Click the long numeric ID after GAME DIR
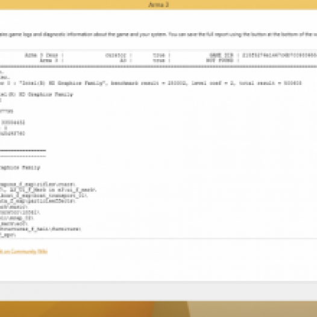Viewport: 317px width, 317px height. pyautogui.click(x=280, y=55)
